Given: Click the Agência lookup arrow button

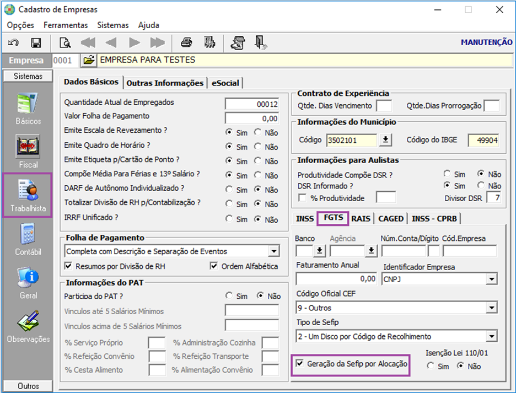Looking at the screenshot, I should click(371, 251).
